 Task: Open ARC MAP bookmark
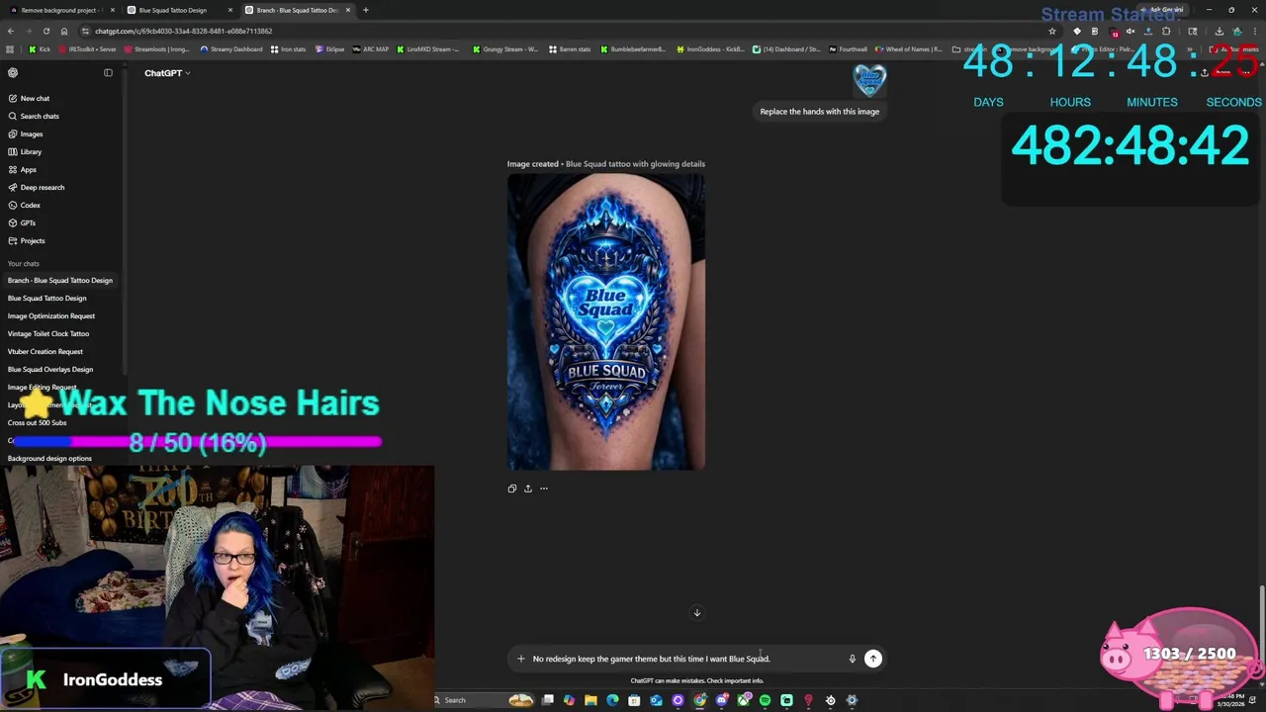pos(371,48)
